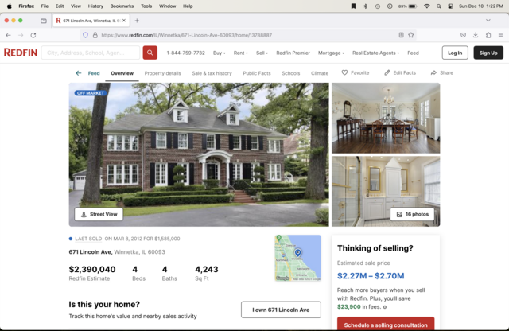Bookmark page with Firefox star icon
Image resolution: width=509 pixels, height=331 pixels.
pyautogui.click(x=411, y=35)
